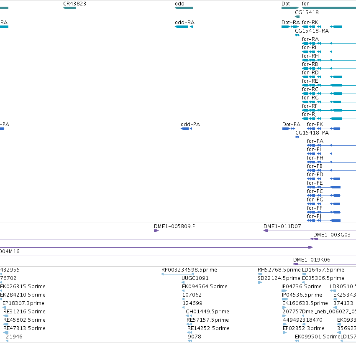Select the for-RK transcript label
Screen dimensions: 356x343
310,23
